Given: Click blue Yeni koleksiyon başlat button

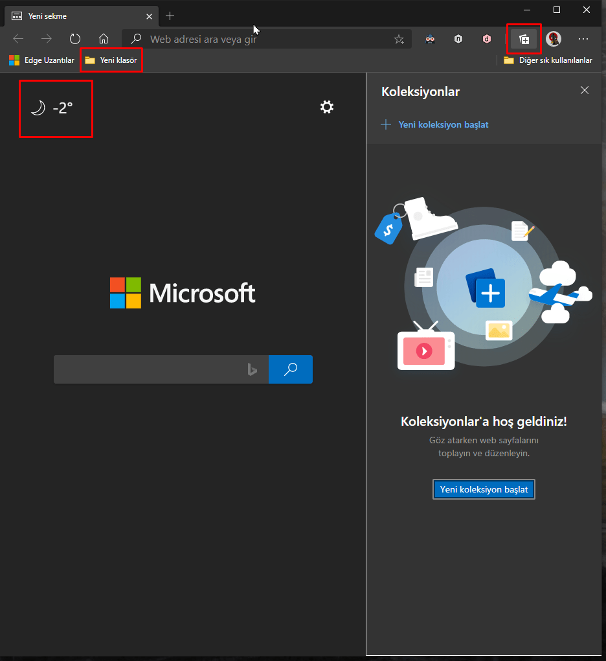Looking at the screenshot, I should [x=484, y=489].
